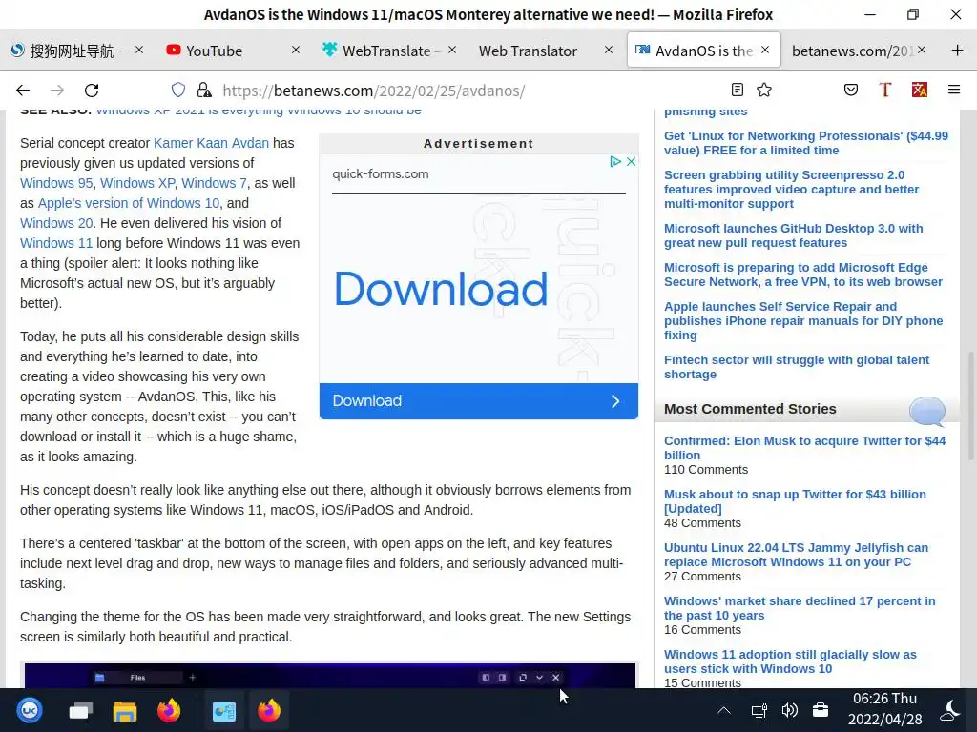Open Windows 11 adoption glacially slow story

coord(790,661)
